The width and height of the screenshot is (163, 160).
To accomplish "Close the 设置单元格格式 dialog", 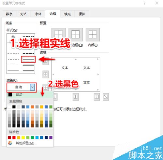I will pos(157,3).
